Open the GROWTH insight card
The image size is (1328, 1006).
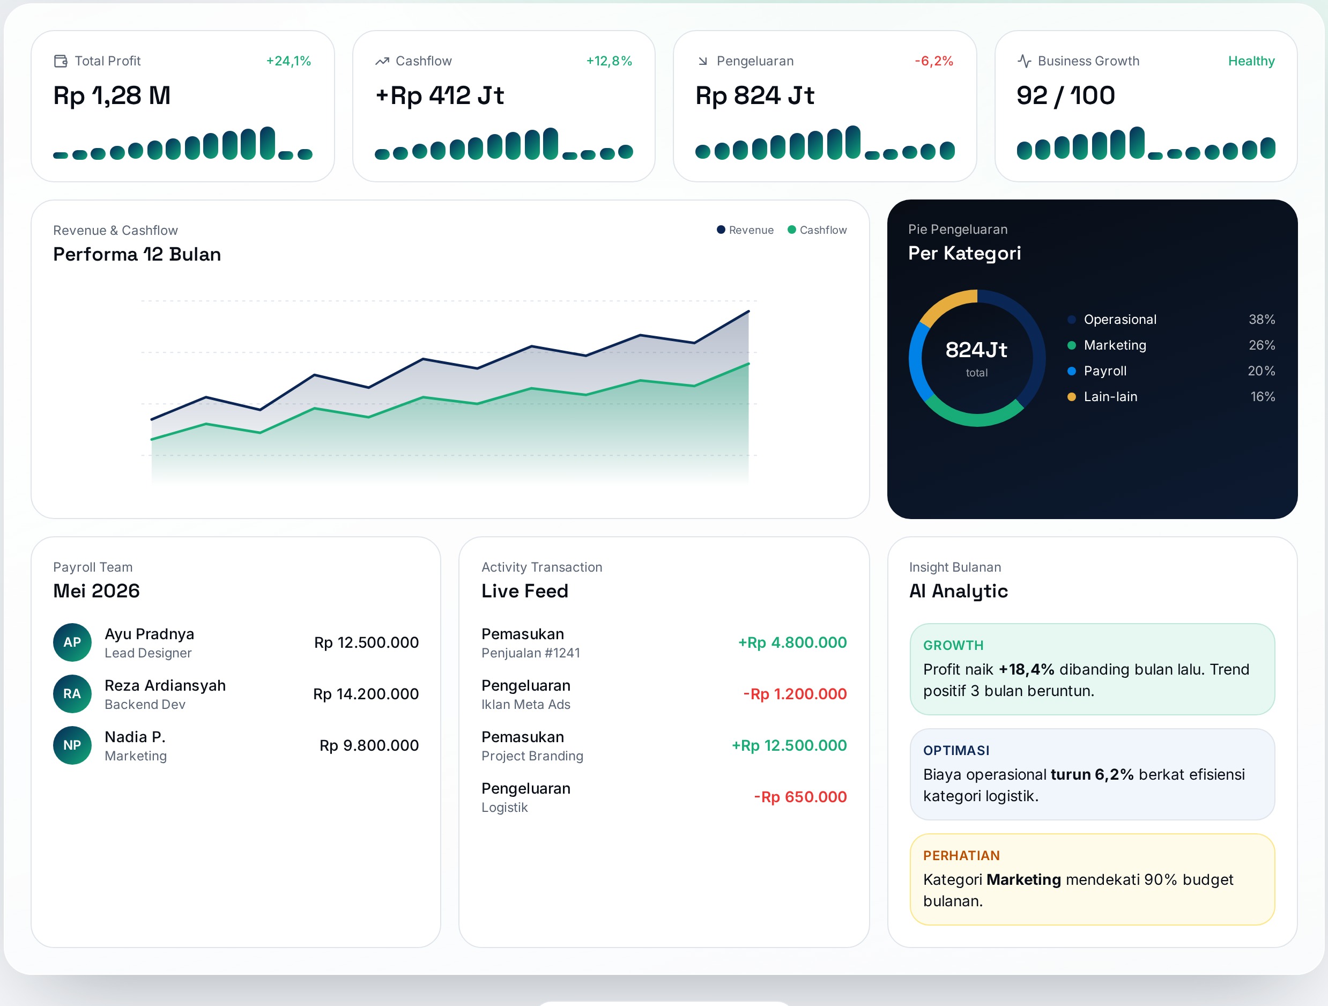pyautogui.click(x=1092, y=669)
